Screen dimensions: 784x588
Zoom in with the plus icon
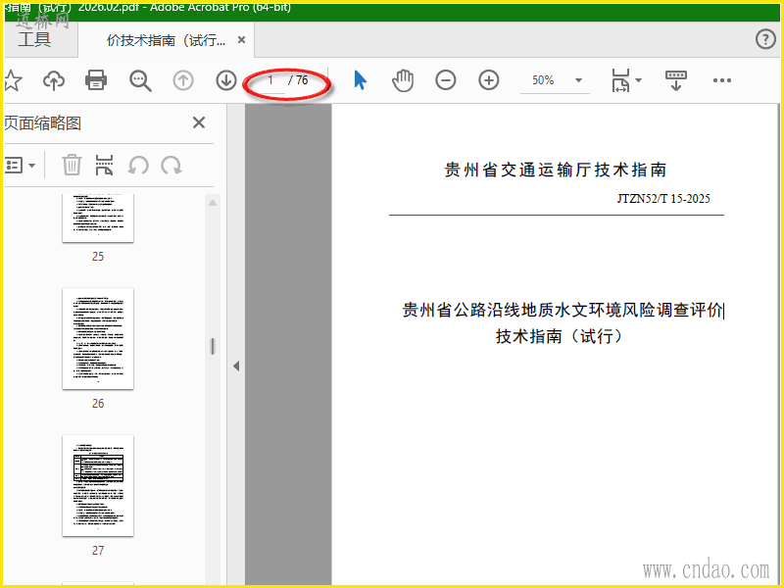pyautogui.click(x=488, y=80)
